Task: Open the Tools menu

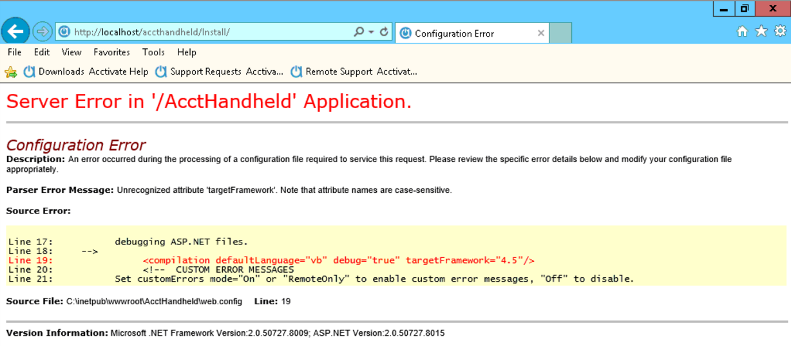Action: click(153, 52)
